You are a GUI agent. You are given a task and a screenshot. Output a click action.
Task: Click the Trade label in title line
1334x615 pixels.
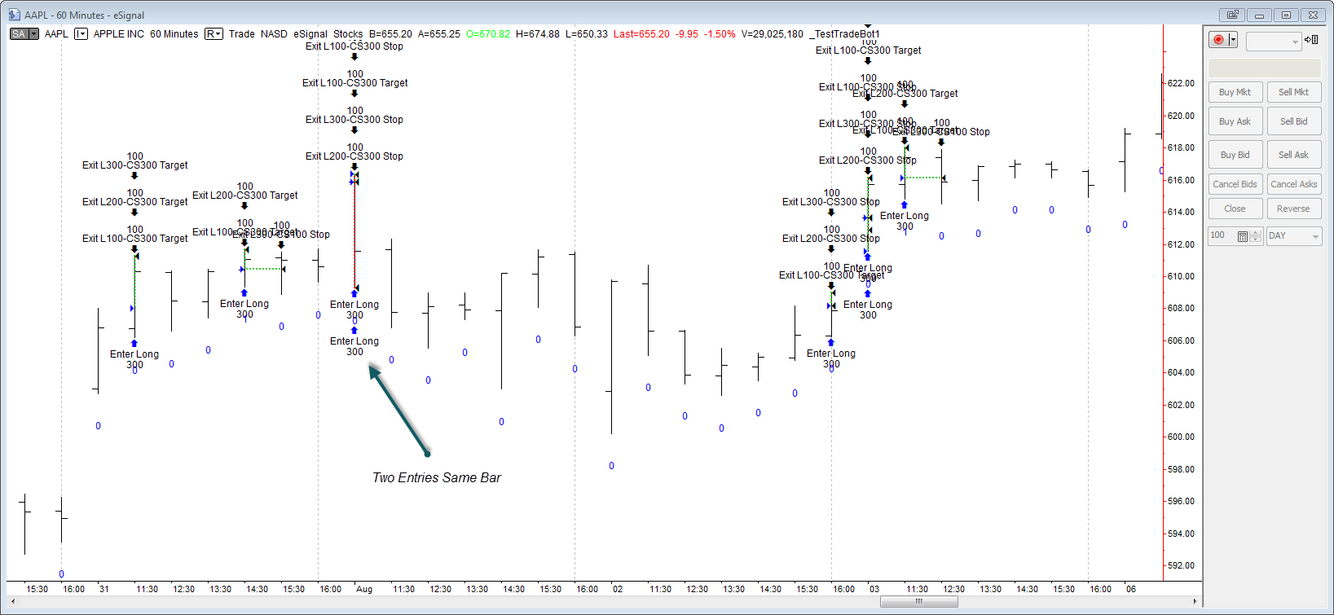(x=241, y=34)
